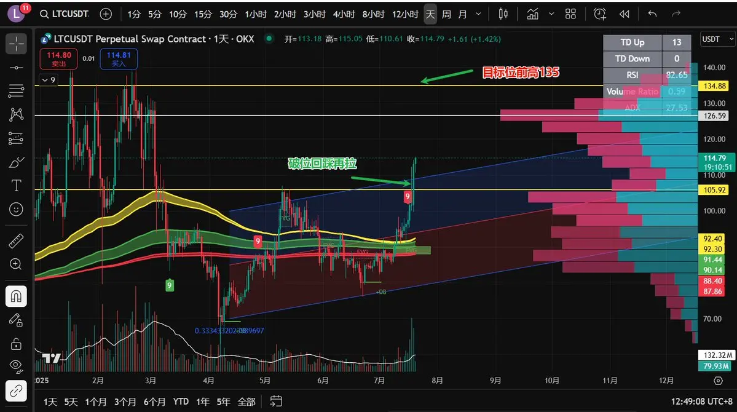737x412 pixels.
Task: Create an alert with clock icon
Action: [x=600, y=14]
